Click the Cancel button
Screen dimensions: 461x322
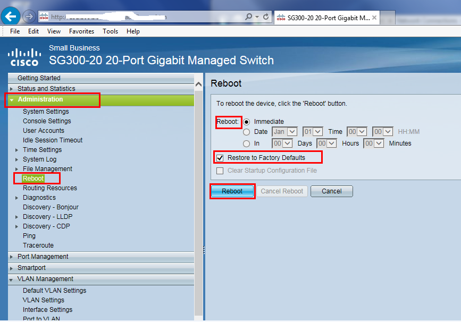tap(332, 191)
